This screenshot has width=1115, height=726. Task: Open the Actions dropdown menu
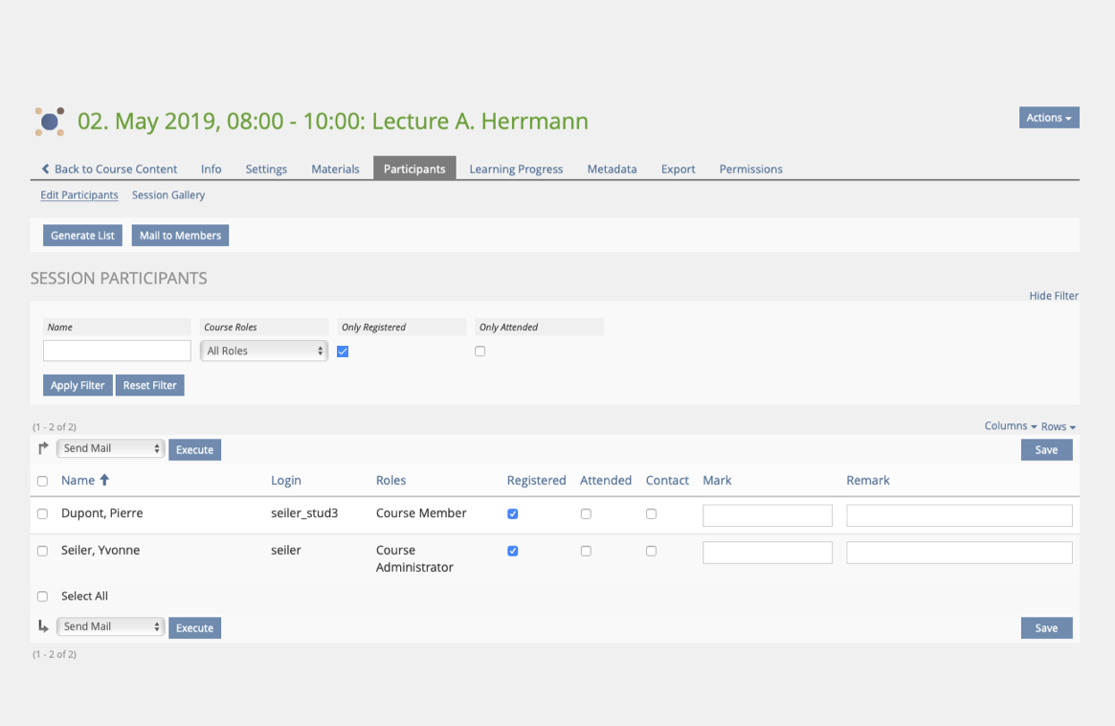coord(1049,118)
